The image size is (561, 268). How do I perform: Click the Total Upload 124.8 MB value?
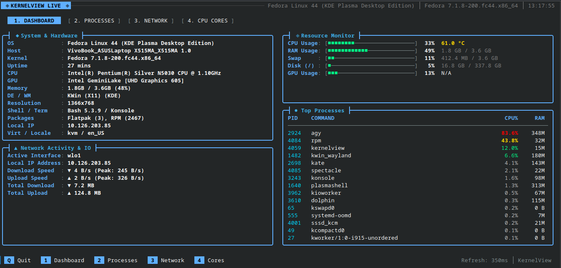point(84,193)
